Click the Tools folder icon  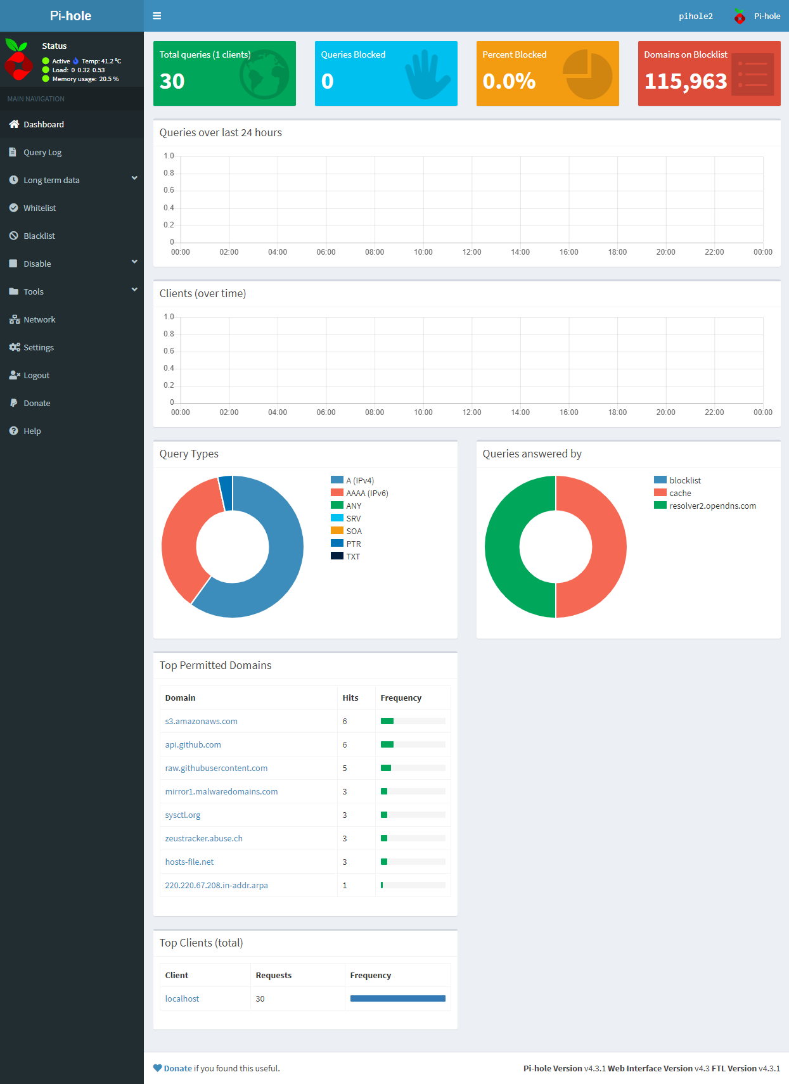13,291
